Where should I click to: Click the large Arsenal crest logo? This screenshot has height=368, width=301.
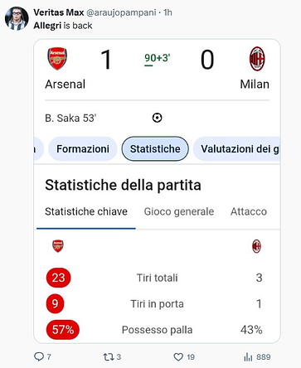(x=57, y=59)
